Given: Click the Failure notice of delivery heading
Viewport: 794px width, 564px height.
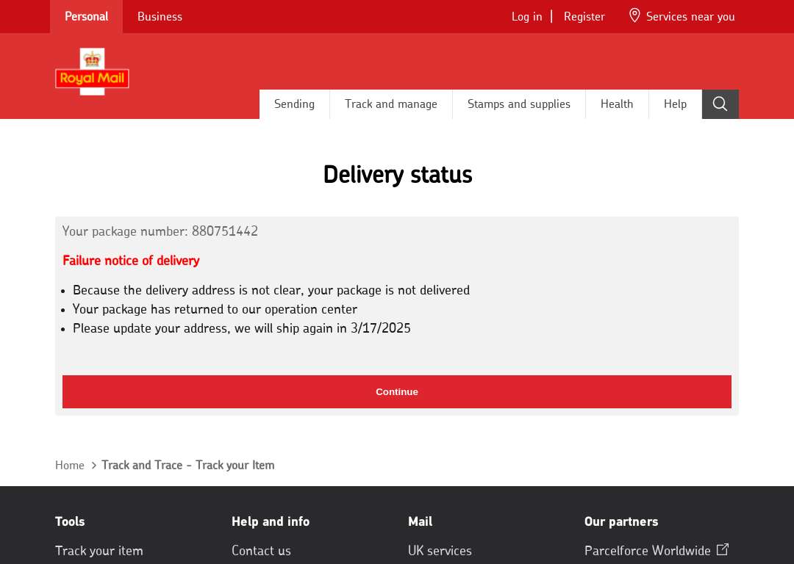Looking at the screenshot, I should [x=131, y=261].
